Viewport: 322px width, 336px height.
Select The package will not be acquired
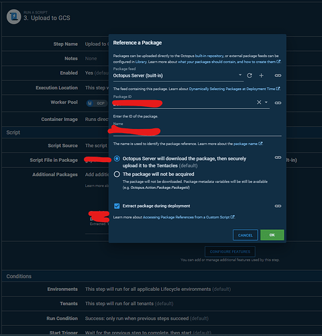[117, 174]
